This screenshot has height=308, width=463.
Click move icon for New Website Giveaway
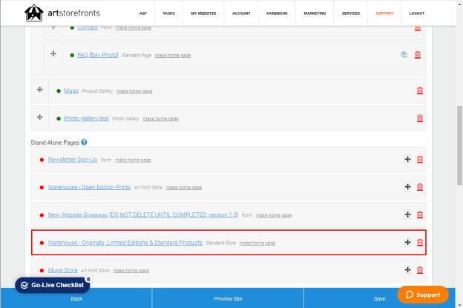(408, 214)
